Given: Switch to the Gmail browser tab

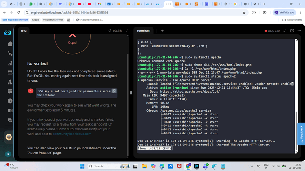Looking at the screenshot, I should coord(99,4).
